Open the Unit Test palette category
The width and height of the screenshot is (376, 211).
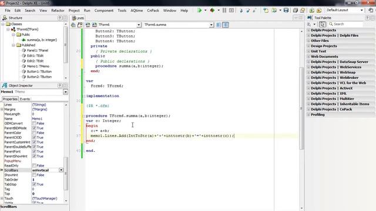(318, 51)
